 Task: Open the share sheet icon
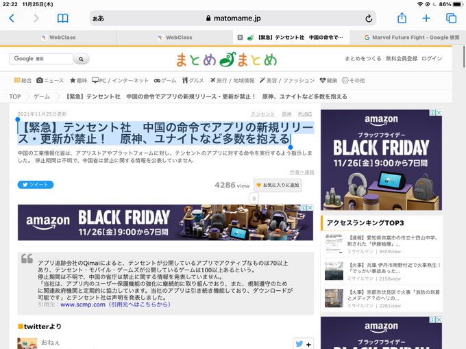402,18
